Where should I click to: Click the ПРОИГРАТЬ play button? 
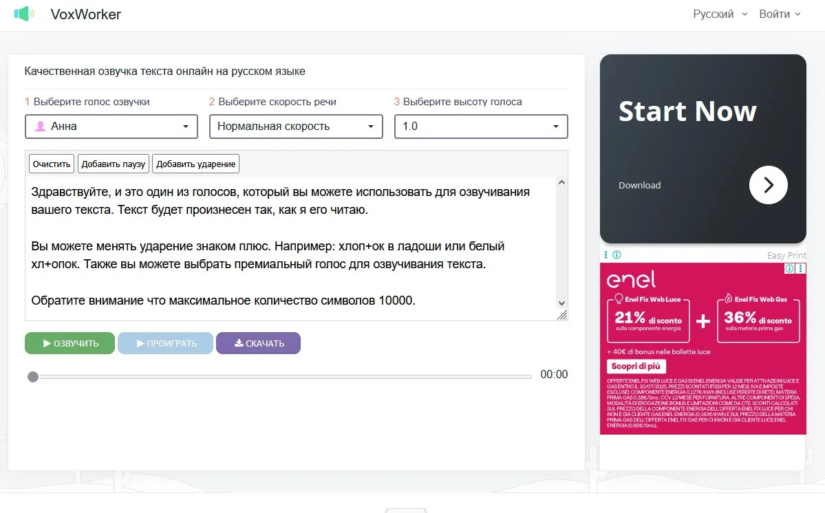[166, 343]
